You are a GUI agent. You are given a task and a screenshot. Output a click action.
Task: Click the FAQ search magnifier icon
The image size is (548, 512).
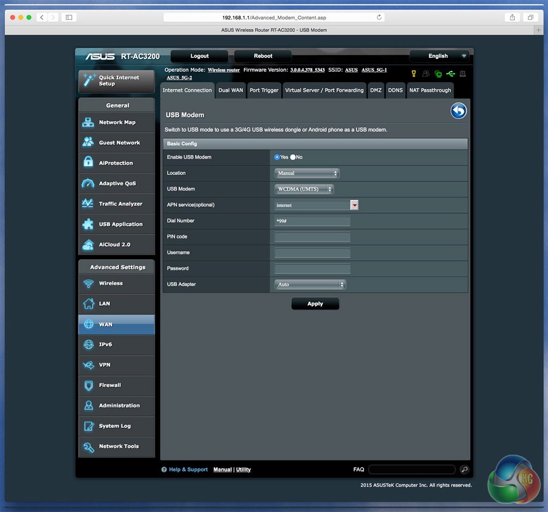[465, 469]
